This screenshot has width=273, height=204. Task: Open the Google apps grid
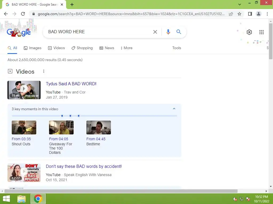(x=261, y=32)
